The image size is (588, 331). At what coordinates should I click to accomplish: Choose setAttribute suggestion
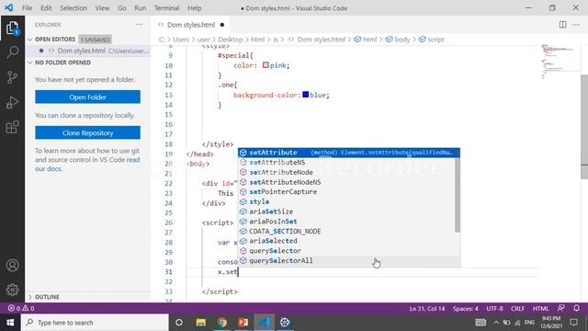349,153
